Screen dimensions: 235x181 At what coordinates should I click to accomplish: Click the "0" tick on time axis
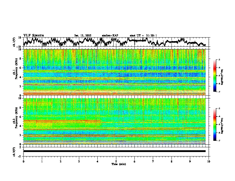[23, 161]
